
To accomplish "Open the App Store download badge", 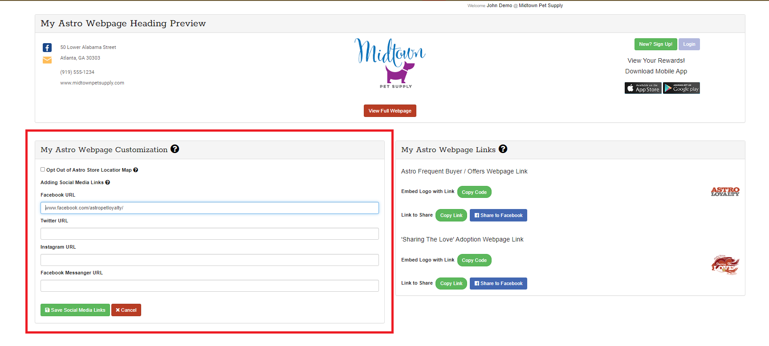I will pos(643,88).
